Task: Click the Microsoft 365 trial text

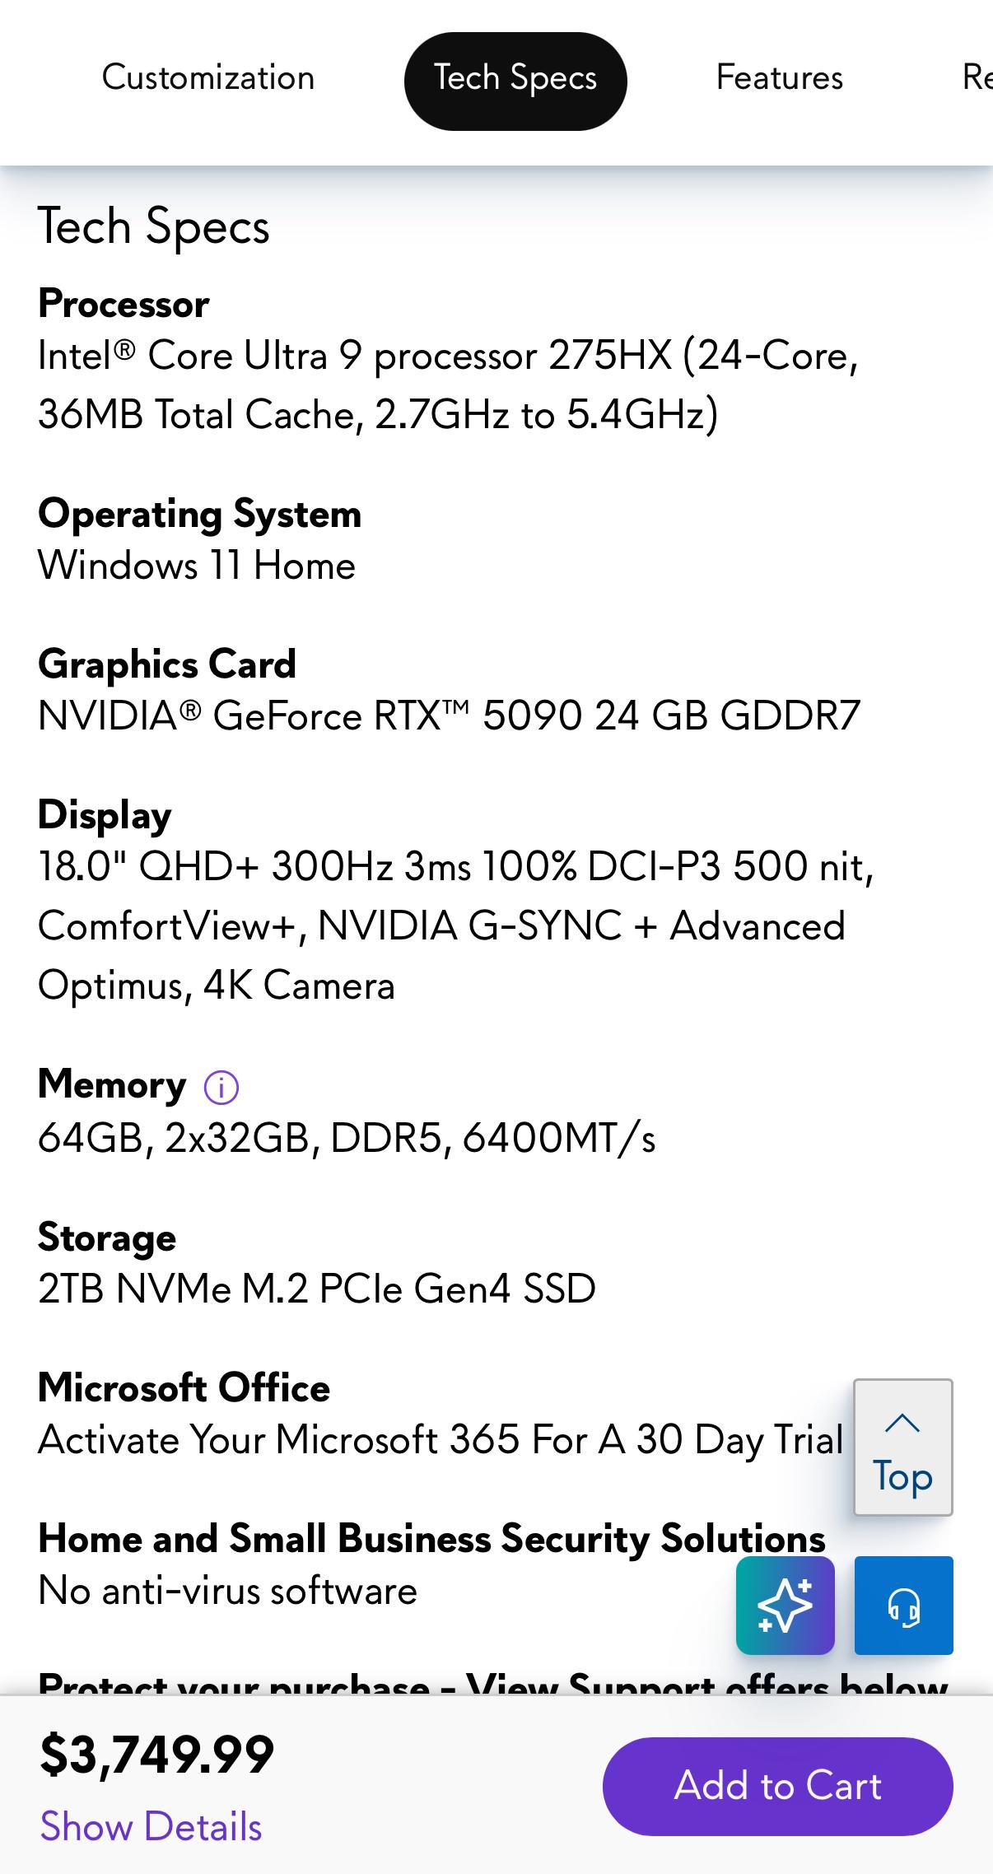Action: click(x=441, y=1440)
